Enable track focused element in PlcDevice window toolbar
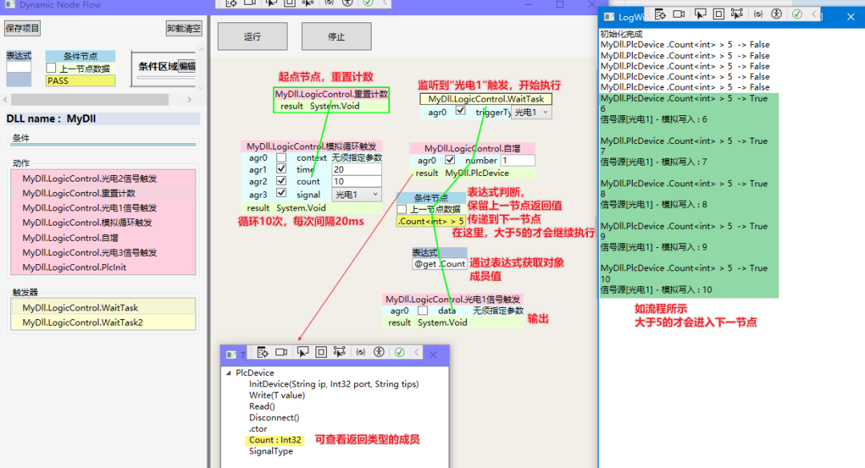This screenshot has height=468, width=865. click(340, 352)
